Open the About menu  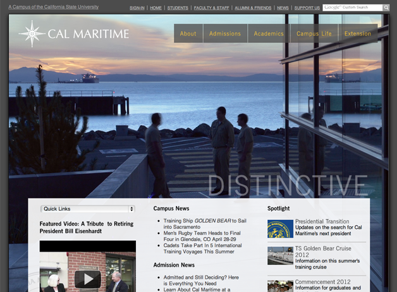[x=188, y=33]
